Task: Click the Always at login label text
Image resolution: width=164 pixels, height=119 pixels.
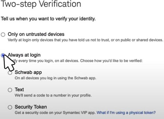Action: (x=24, y=55)
